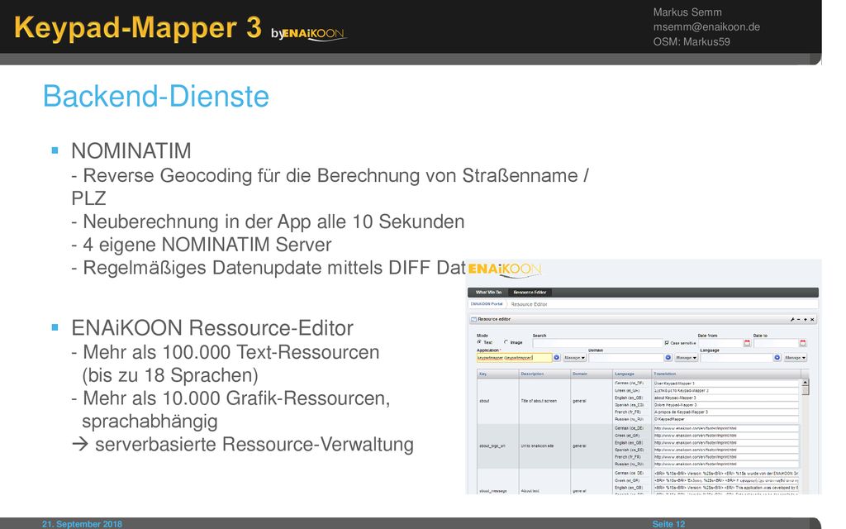Click the Key column header
Viewport: 846px width, 529px height.
498,374
